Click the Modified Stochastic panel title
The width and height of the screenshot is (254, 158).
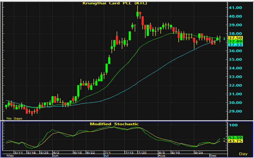click(114, 124)
